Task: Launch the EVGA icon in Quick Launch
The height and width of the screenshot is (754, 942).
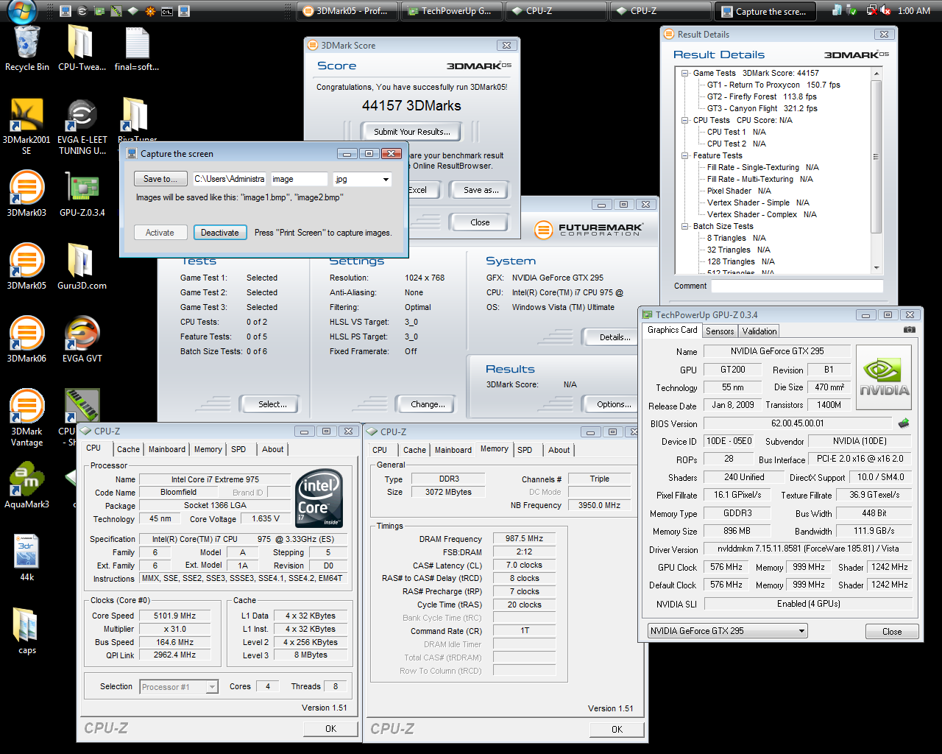Action: pyautogui.click(x=82, y=11)
